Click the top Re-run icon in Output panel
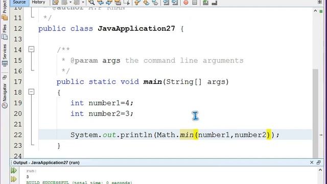327x184 pixels. click(14, 170)
